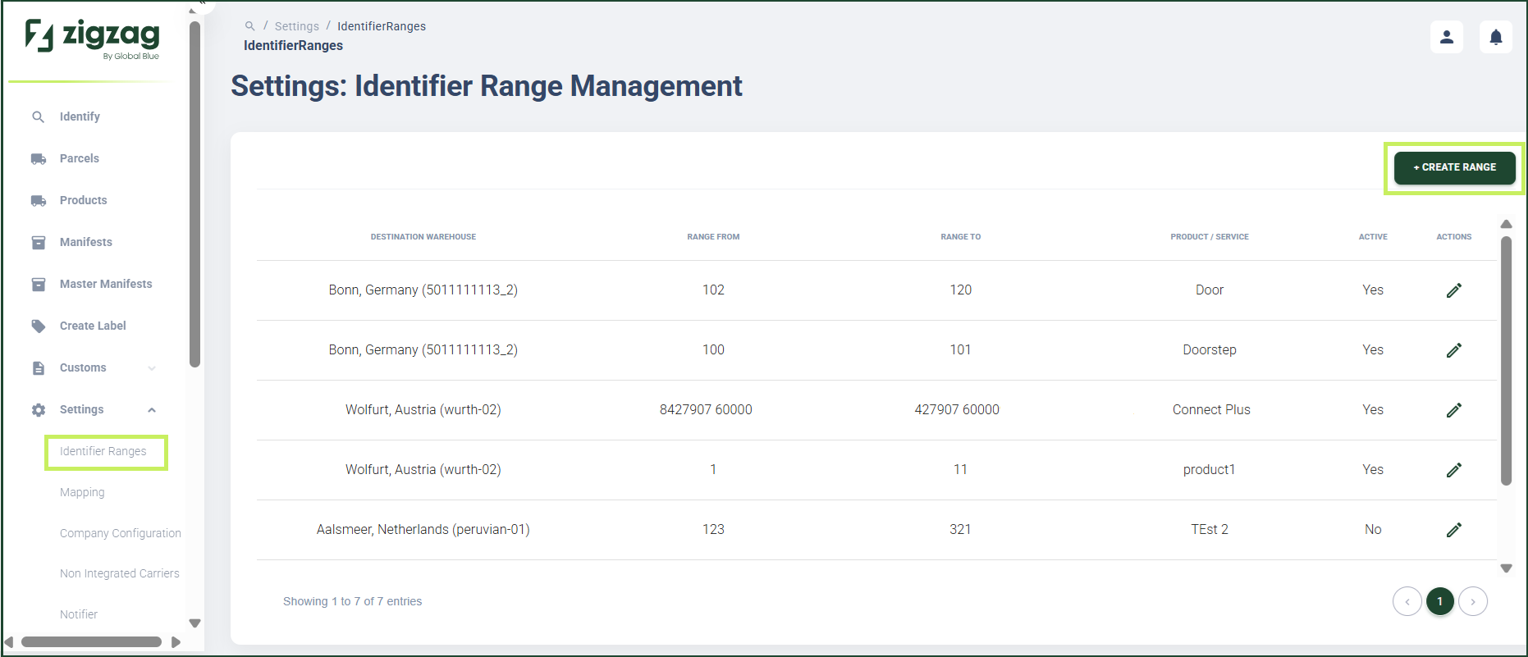Click the Parcels truck icon
Viewport: 1528px width, 657px height.
[38, 159]
